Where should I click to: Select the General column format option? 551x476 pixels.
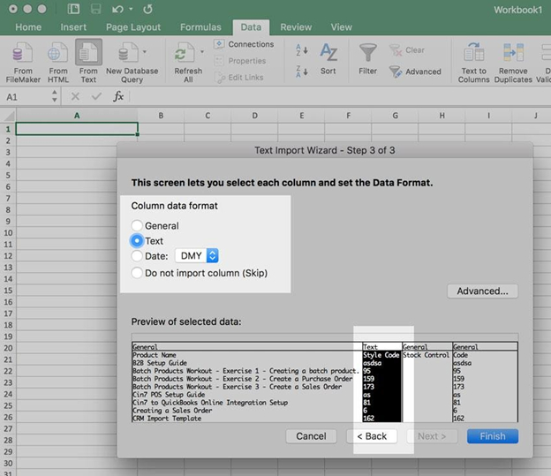coord(137,226)
